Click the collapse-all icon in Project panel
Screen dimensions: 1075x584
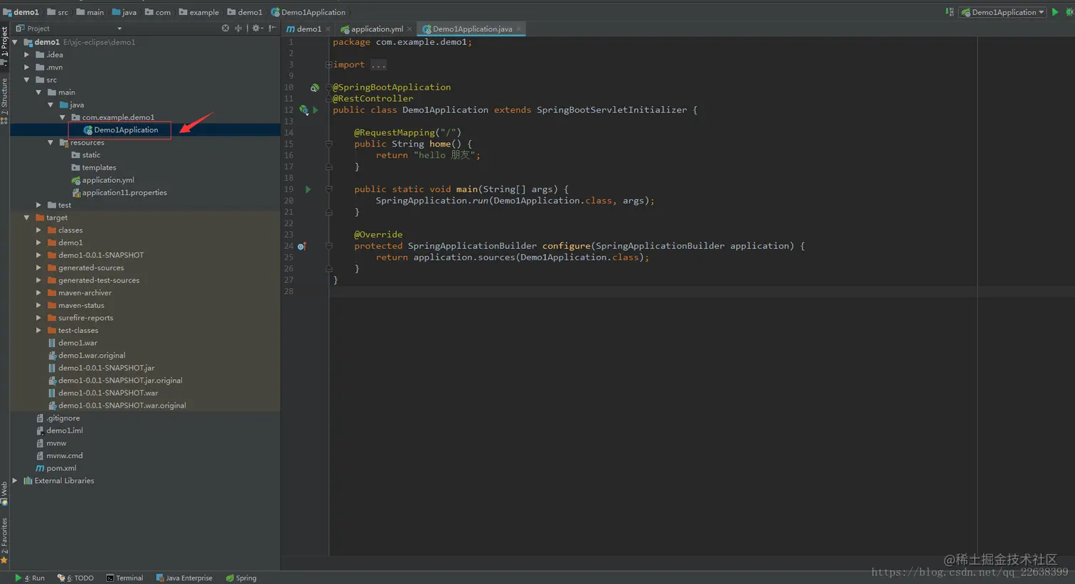(238, 28)
